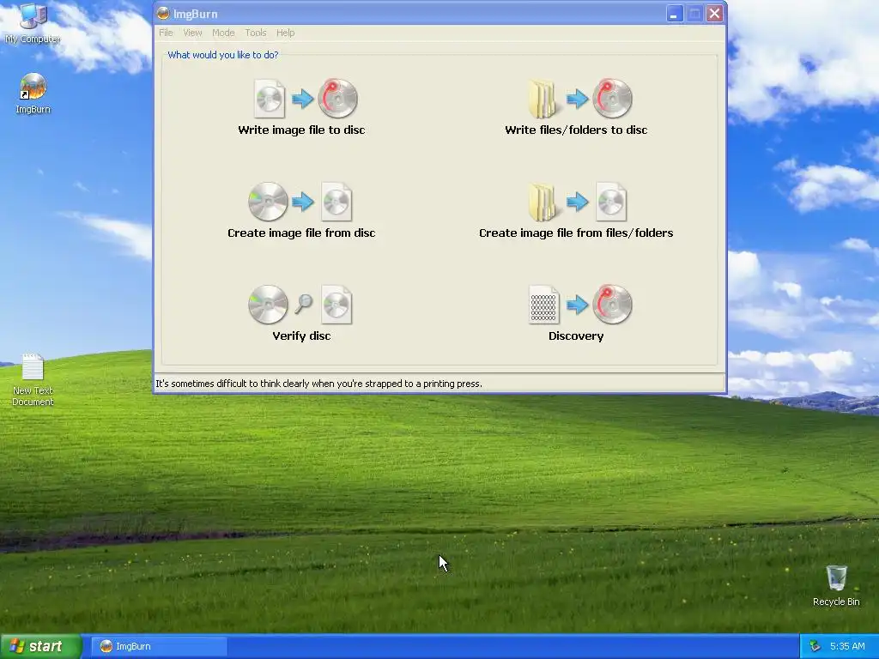
Task: Select the New Text Document desktop icon
Action: click(33, 380)
